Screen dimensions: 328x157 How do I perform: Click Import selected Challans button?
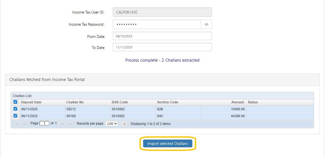coord(167,144)
